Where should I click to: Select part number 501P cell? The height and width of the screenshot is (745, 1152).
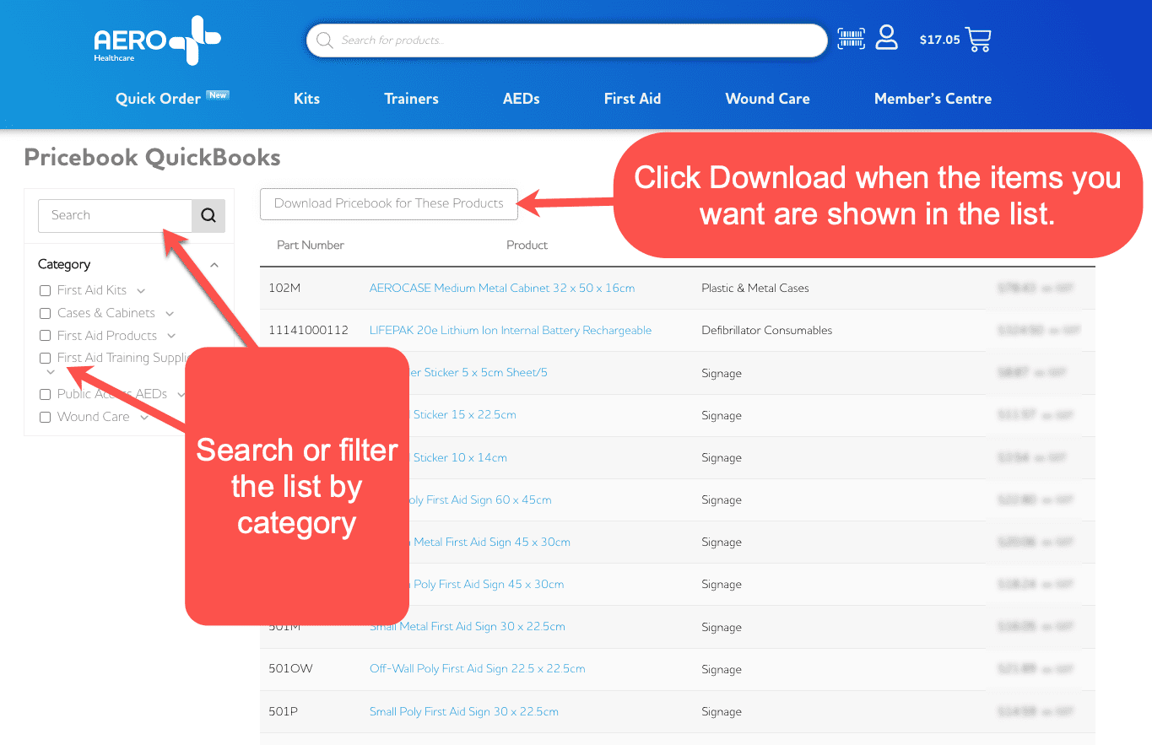[x=283, y=711]
